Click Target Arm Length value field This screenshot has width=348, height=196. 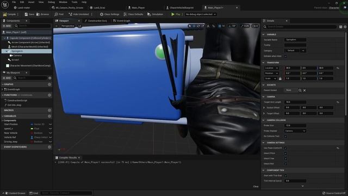pyautogui.click(x=295, y=102)
